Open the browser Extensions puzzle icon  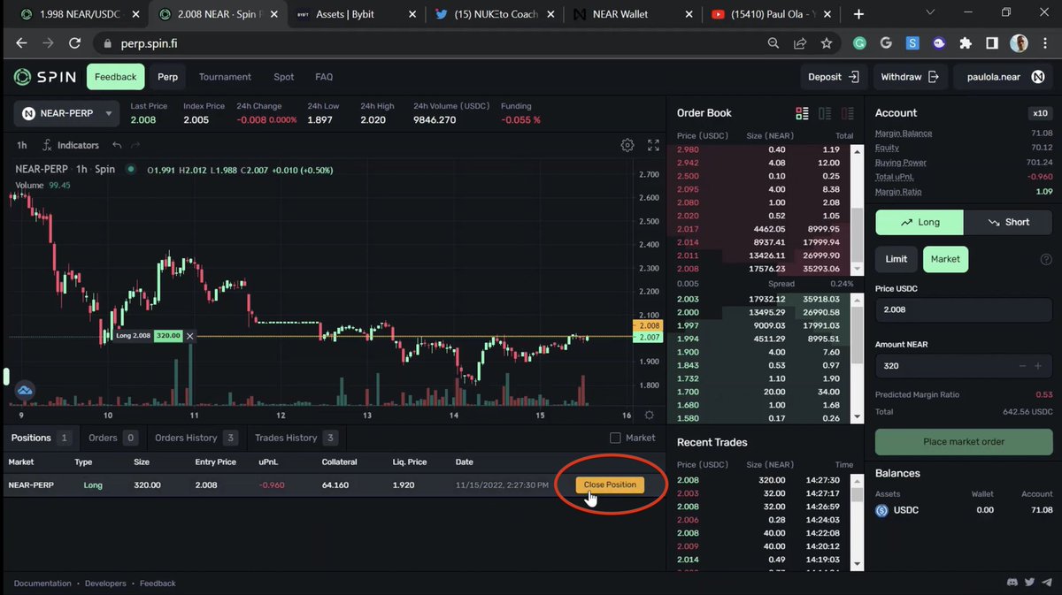966,42
